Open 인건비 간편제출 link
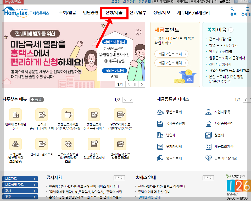Image resolution: width=251 pixels, height=201 pixels. pyautogui.click(x=221, y=52)
